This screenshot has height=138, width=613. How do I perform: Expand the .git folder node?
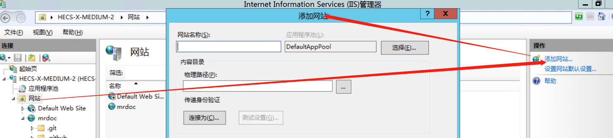click(x=32, y=128)
